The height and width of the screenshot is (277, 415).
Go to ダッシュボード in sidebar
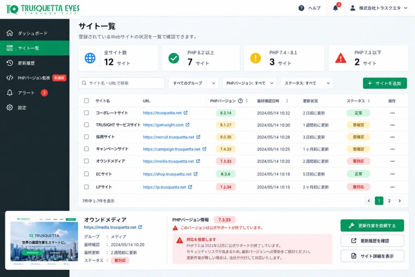coord(35,33)
